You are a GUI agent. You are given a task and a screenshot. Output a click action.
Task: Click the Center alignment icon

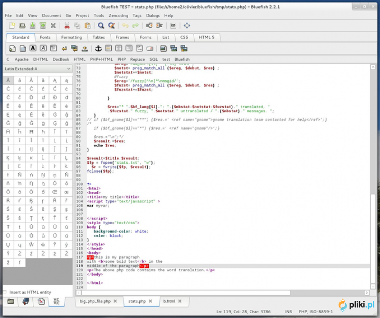(119, 49)
